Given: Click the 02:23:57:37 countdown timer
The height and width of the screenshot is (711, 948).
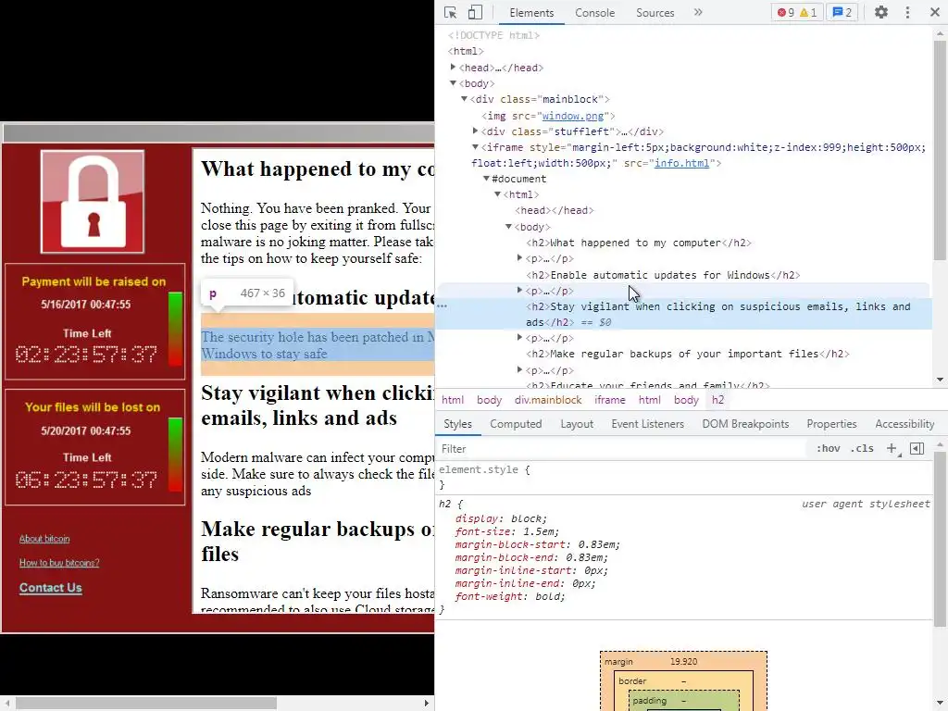Looking at the screenshot, I should click(x=86, y=355).
